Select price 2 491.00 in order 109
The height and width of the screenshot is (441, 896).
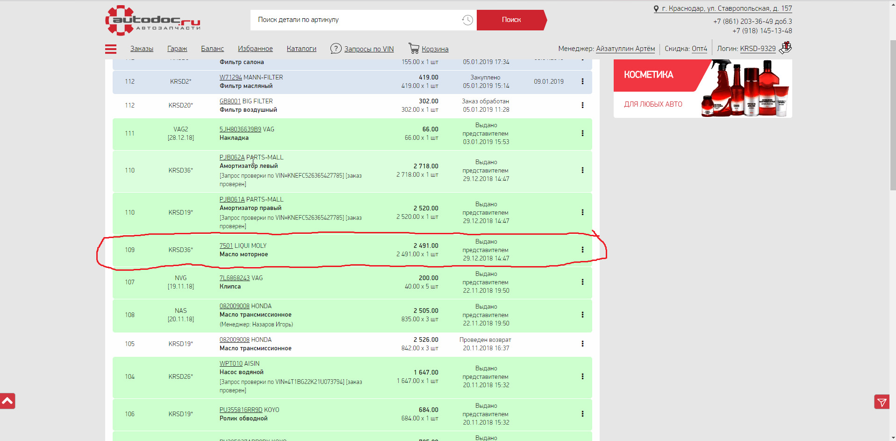click(x=426, y=246)
